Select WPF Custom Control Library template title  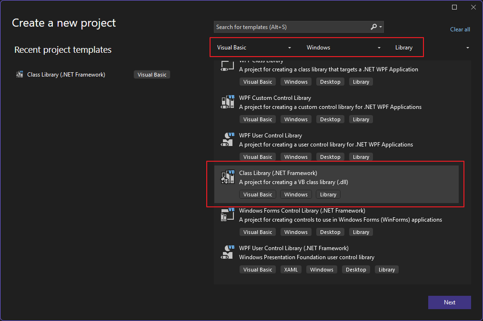coord(275,98)
